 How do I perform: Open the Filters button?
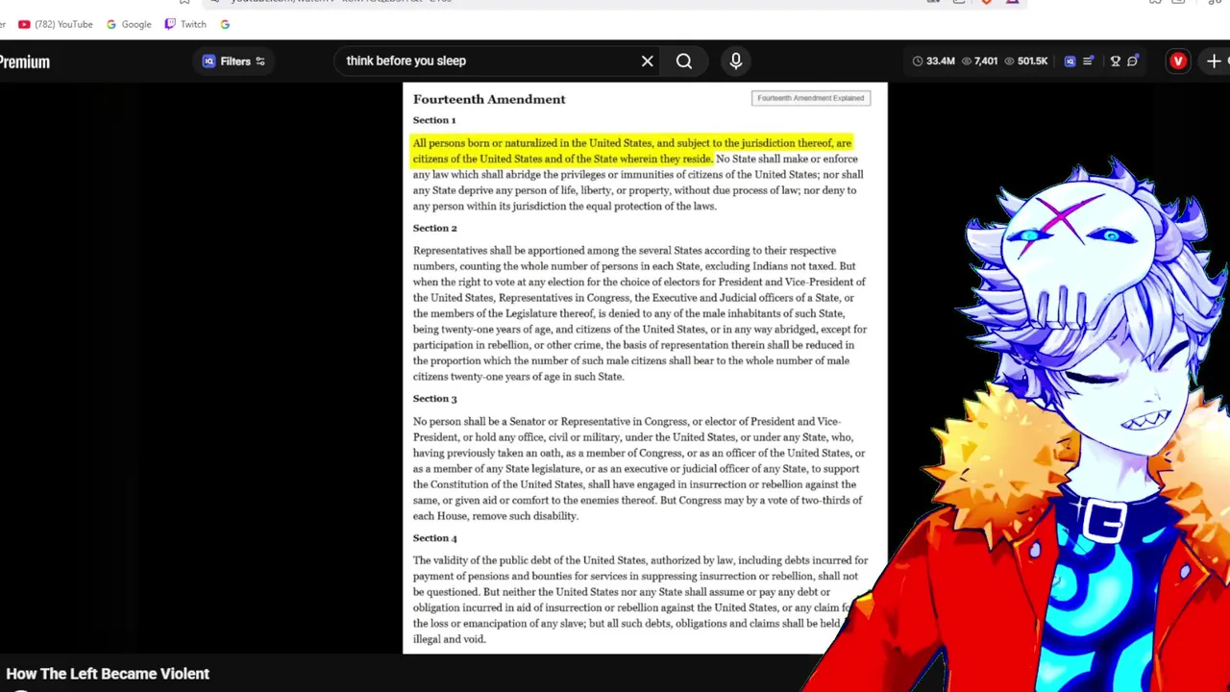click(234, 62)
